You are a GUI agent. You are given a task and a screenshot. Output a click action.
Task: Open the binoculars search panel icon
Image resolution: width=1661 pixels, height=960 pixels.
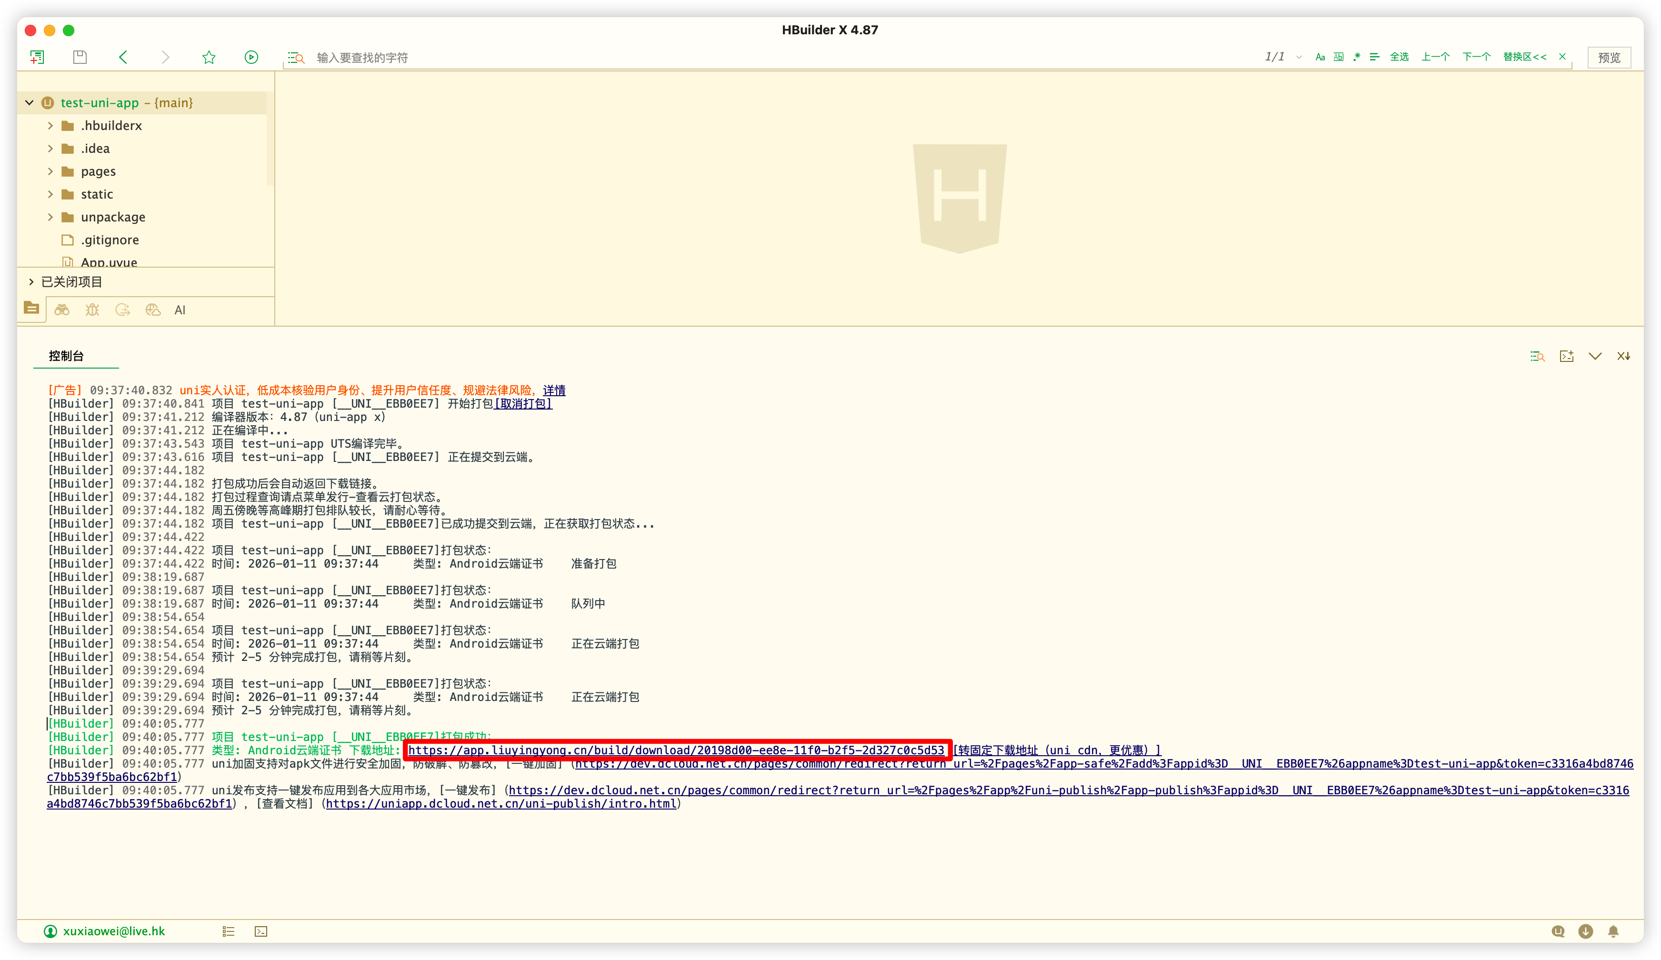62,310
